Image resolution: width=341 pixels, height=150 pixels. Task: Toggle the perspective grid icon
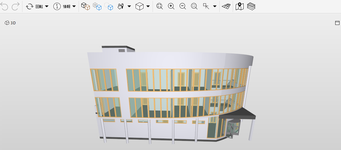[x=226, y=7]
